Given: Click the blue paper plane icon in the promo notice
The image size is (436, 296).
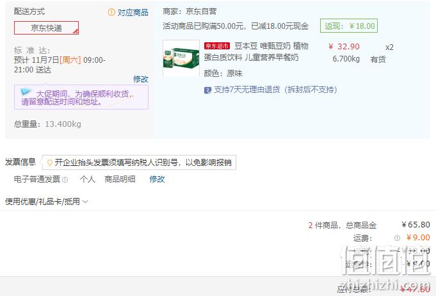Looking at the screenshot, I should click(x=26, y=92).
